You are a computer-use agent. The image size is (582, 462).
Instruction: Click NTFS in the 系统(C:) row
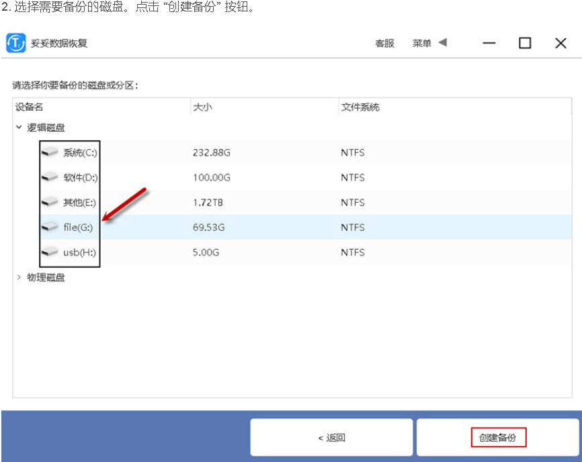(x=353, y=152)
